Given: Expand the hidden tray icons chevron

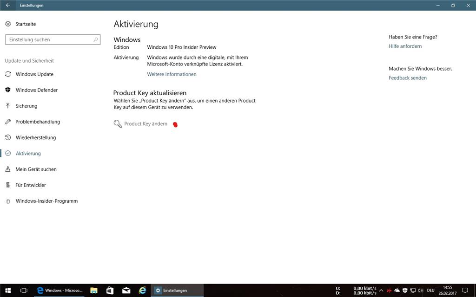Looking at the screenshot, I should click(x=381, y=291).
